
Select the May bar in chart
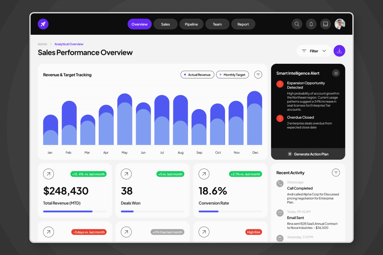[125, 119]
